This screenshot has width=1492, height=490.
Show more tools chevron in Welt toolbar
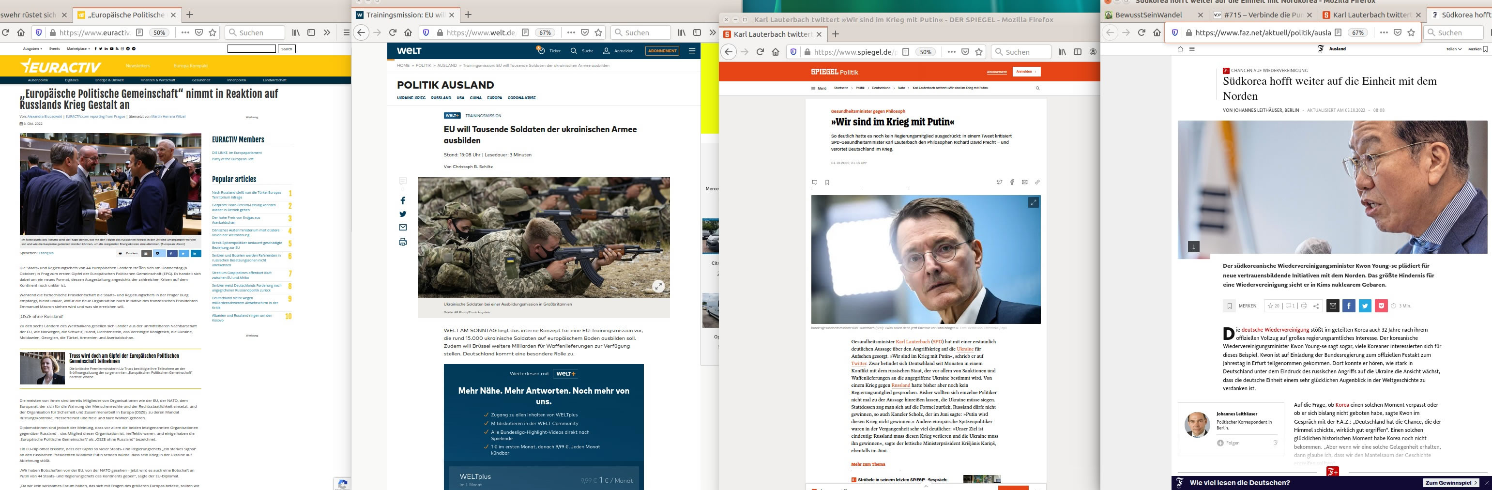click(x=713, y=32)
